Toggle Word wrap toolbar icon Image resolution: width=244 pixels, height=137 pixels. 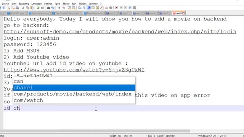(80, 8)
